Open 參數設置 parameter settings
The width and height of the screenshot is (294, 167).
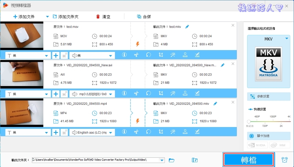(269, 96)
